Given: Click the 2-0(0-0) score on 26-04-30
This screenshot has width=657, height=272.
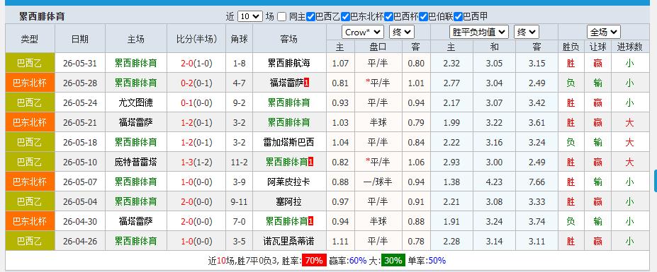Looking at the screenshot, I should pyautogui.click(x=196, y=221).
